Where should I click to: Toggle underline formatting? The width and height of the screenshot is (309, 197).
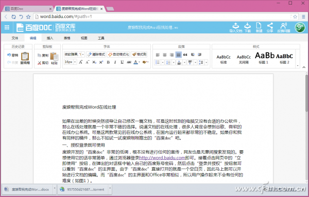click(x=122, y=62)
